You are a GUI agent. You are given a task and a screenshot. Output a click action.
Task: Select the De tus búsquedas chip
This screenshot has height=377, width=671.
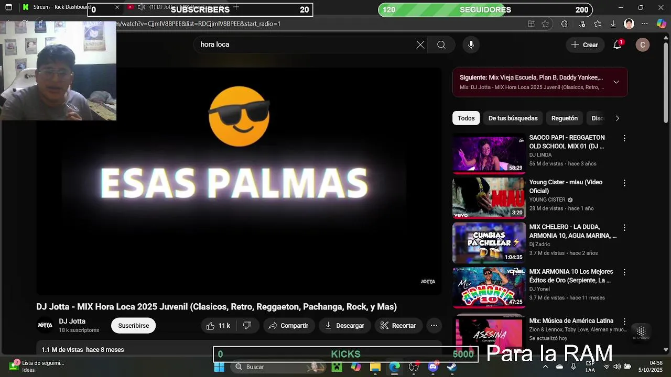513,118
